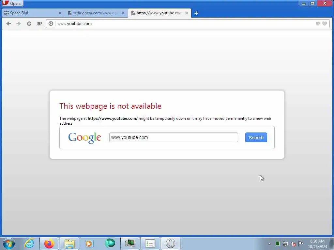Screen dimensions: 334x250
Task: Go forward to next page
Action: point(19,23)
